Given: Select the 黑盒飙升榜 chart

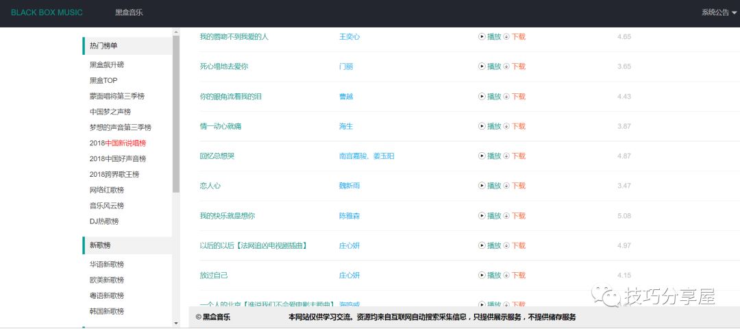Looking at the screenshot, I should click(x=107, y=64).
